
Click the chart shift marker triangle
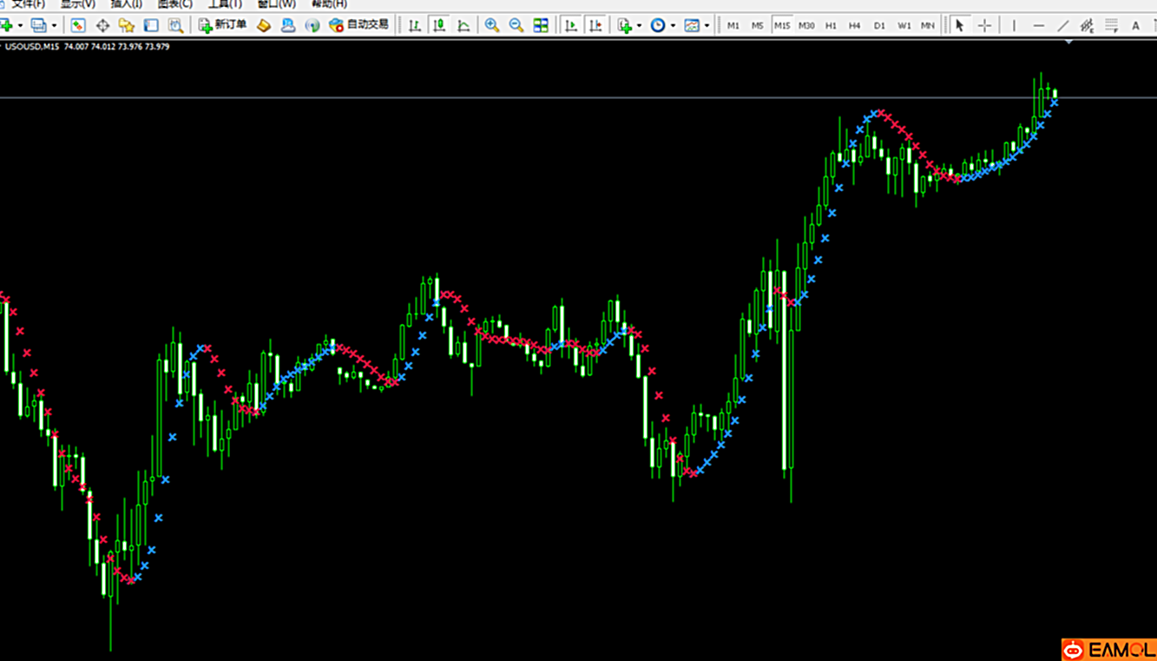(1069, 41)
